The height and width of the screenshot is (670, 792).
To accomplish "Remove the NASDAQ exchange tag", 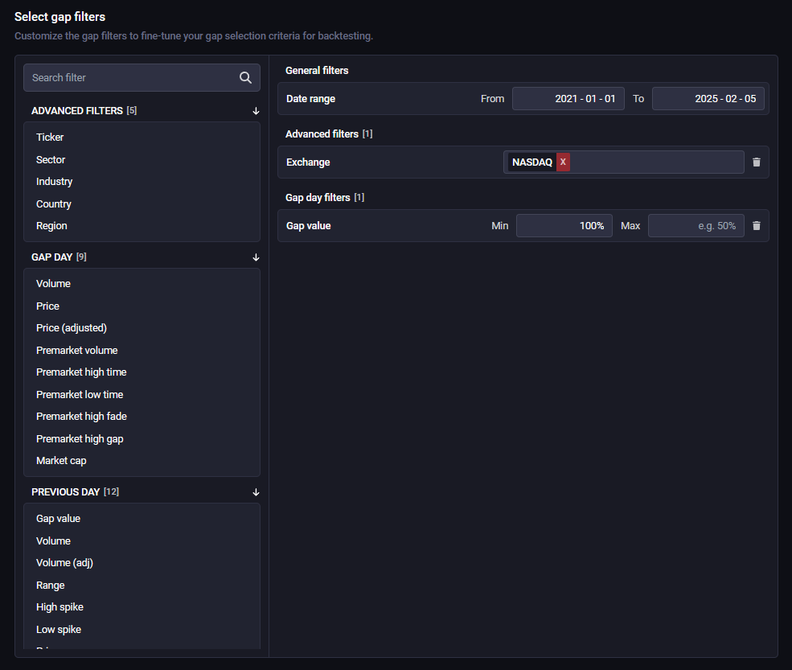I will (563, 162).
